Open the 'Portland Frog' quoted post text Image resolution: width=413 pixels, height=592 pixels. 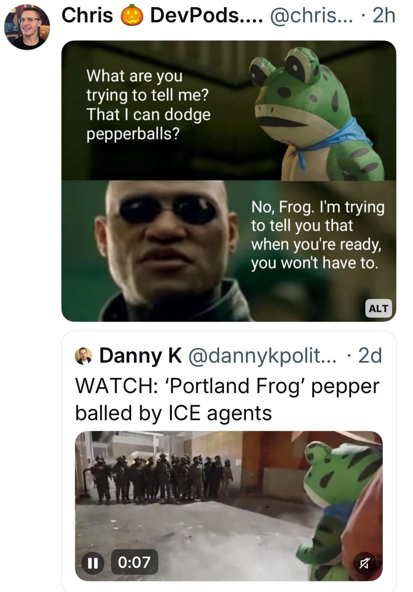click(227, 399)
